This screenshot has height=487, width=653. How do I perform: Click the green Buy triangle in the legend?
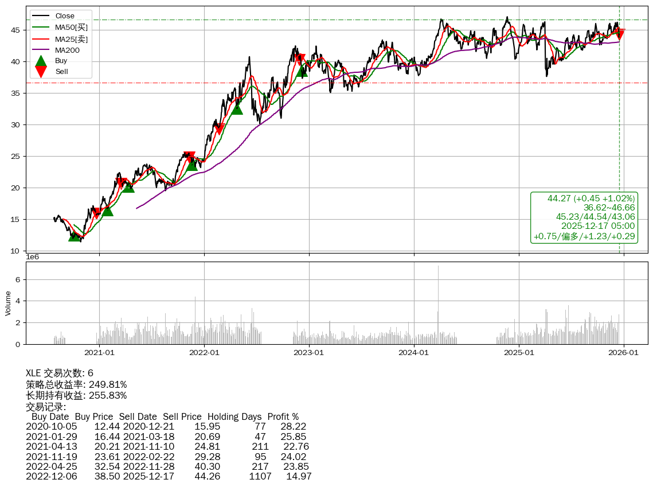(x=41, y=60)
